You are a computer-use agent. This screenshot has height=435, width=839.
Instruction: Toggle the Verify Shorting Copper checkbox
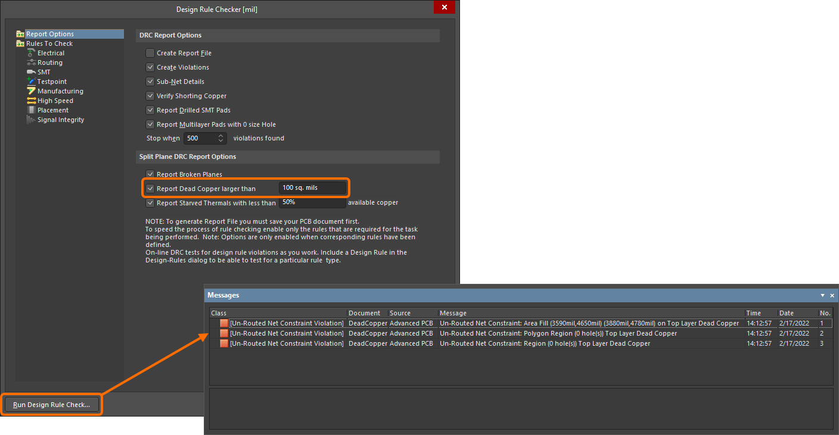150,96
